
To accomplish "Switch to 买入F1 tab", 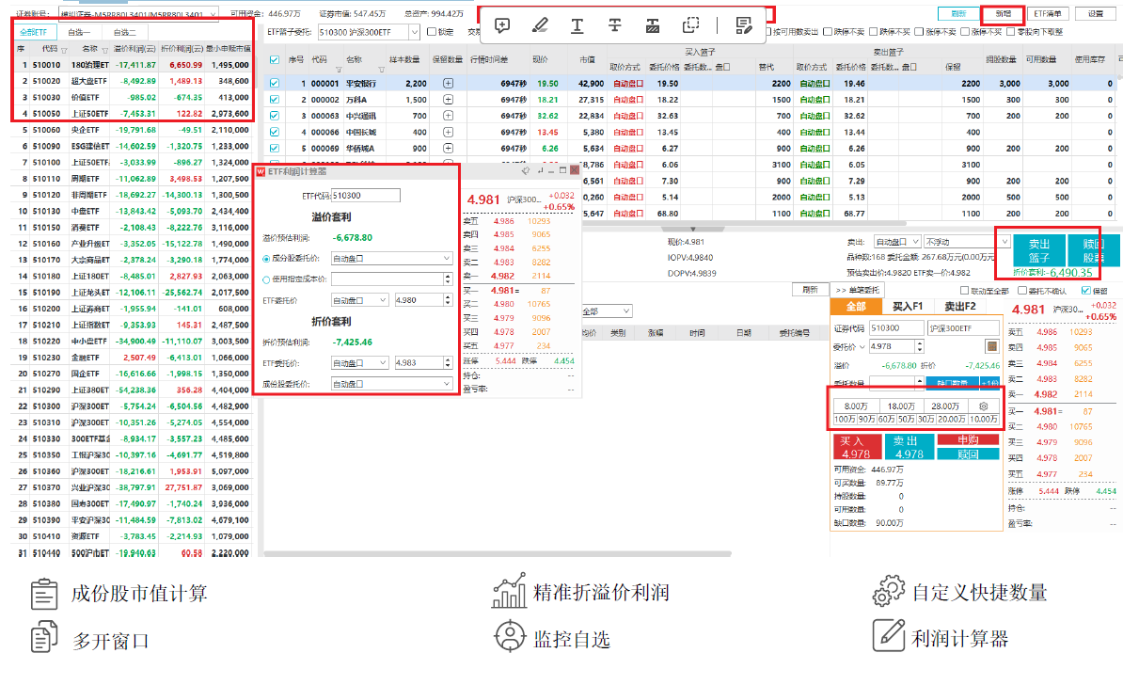I will click(908, 307).
